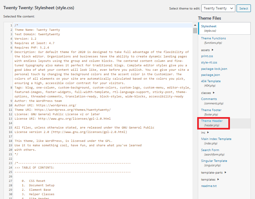Open Theme Footer (footer.php) file
This screenshot has width=255, height=199.
(211, 112)
